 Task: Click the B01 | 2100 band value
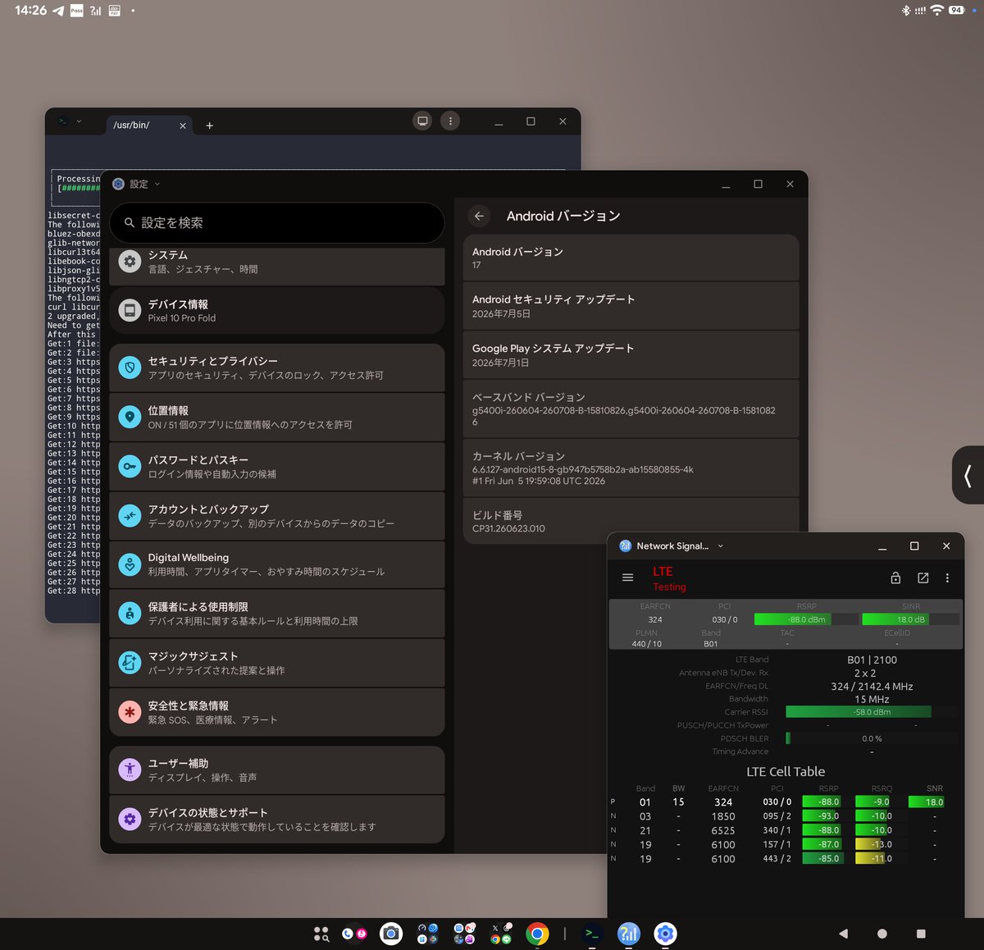pos(872,660)
